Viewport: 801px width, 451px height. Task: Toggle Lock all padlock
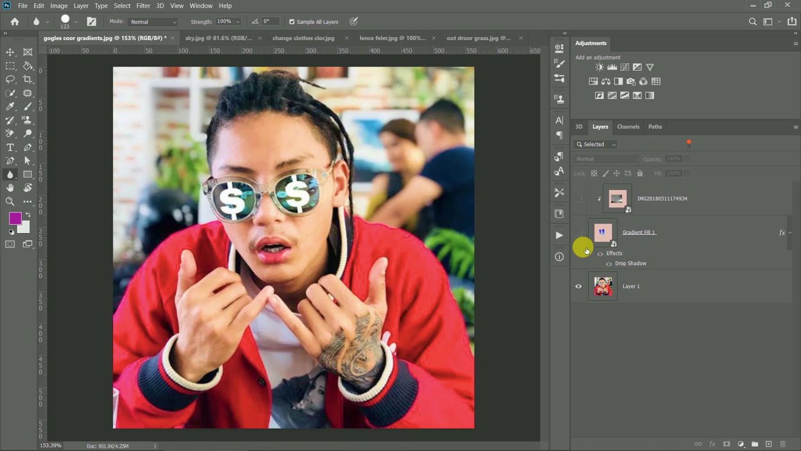640,174
